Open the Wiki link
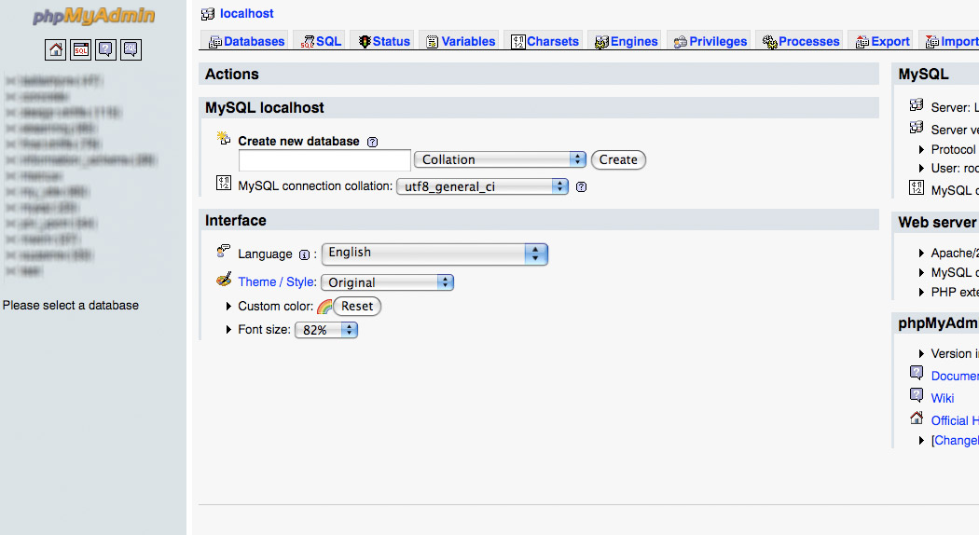This screenshot has width=979, height=535. click(942, 398)
